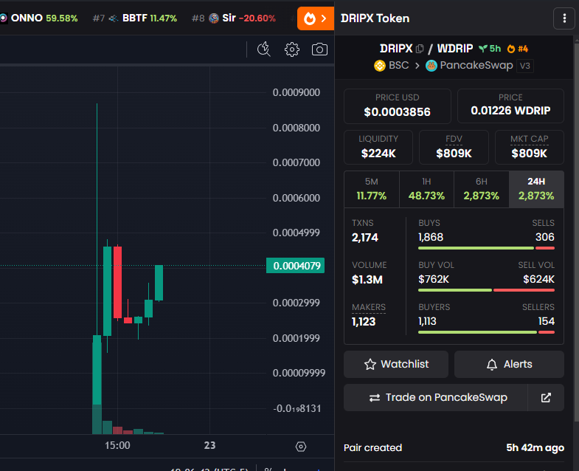Copy the DRIPX token address
Viewport: 579px width, 471px height.
420,49
